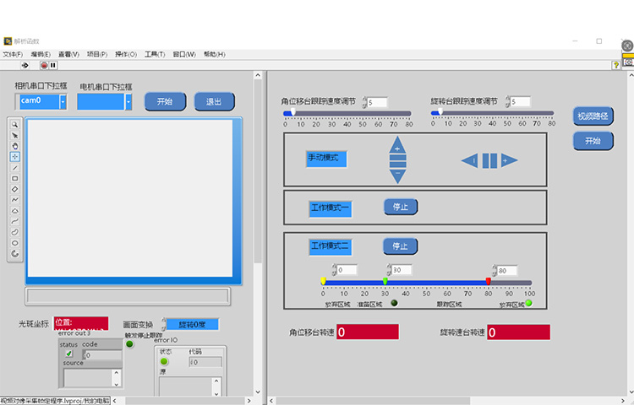Select the oval ROI tool

point(14,242)
